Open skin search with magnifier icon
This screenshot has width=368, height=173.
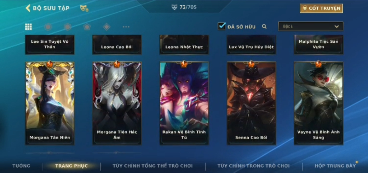264,27
